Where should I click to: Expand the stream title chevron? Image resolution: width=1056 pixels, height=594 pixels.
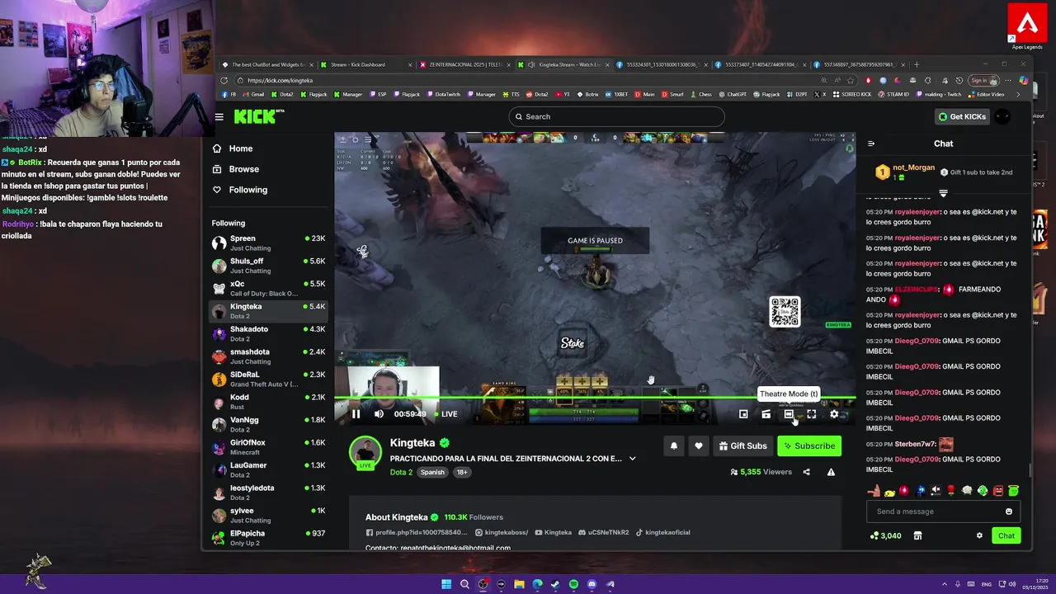pyautogui.click(x=633, y=459)
